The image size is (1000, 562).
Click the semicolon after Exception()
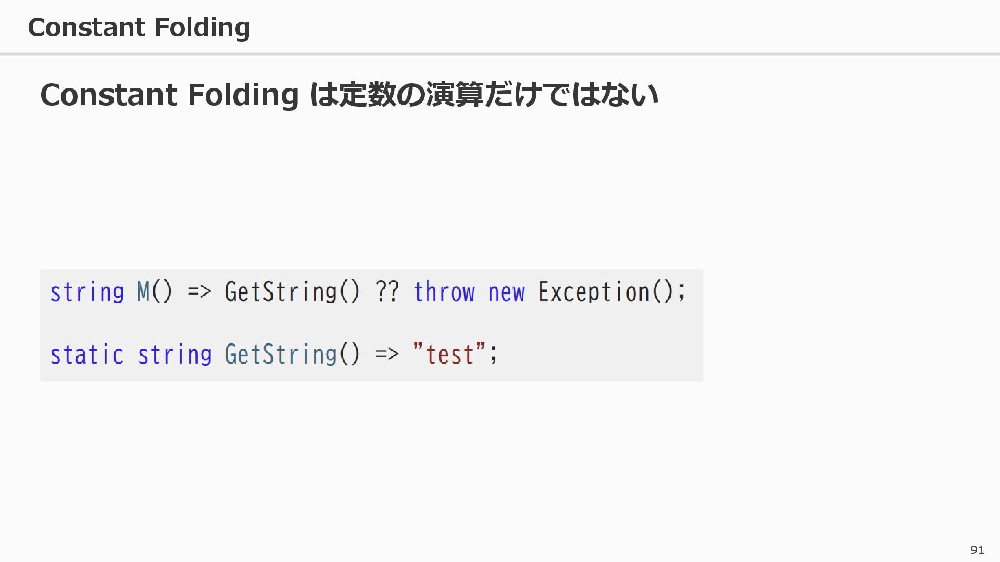pos(681,293)
